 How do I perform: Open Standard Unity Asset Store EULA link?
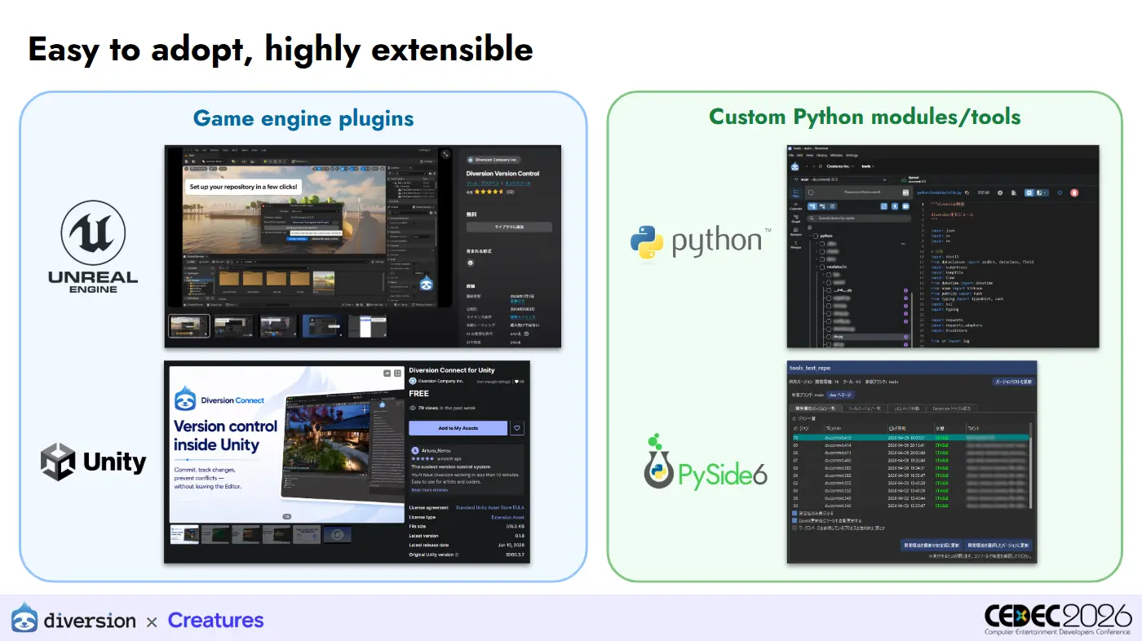pyautogui.click(x=489, y=507)
